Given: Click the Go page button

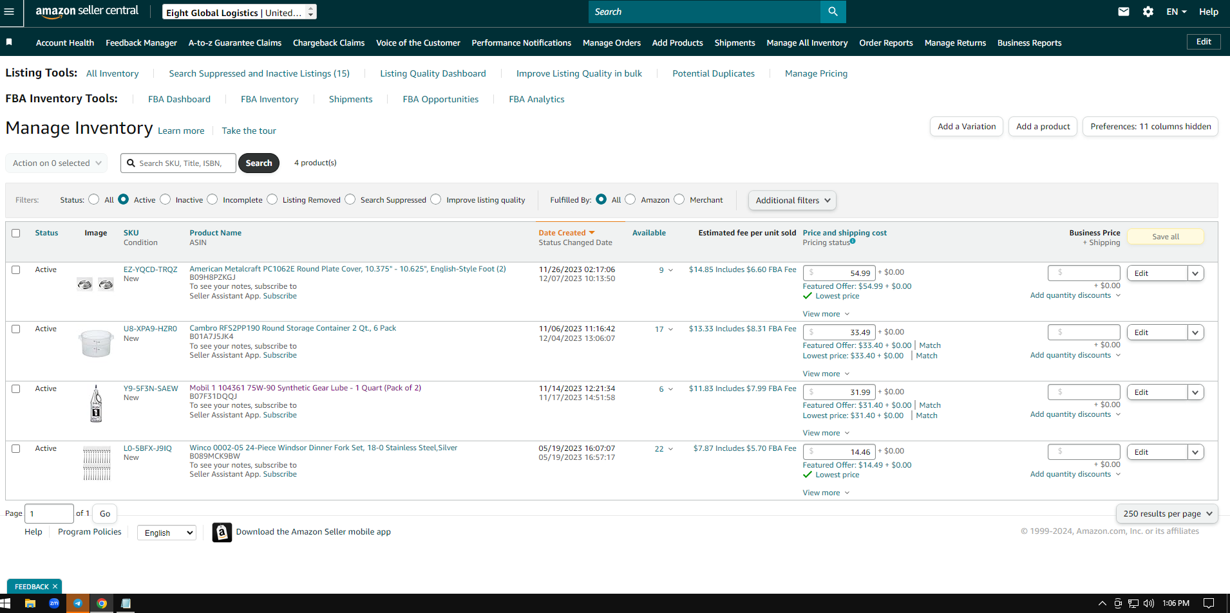Looking at the screenshot, I should pos(105,513).
